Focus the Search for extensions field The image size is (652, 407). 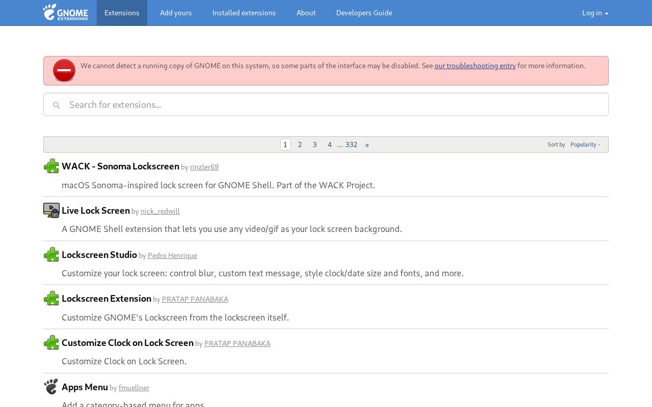(326, 104)
